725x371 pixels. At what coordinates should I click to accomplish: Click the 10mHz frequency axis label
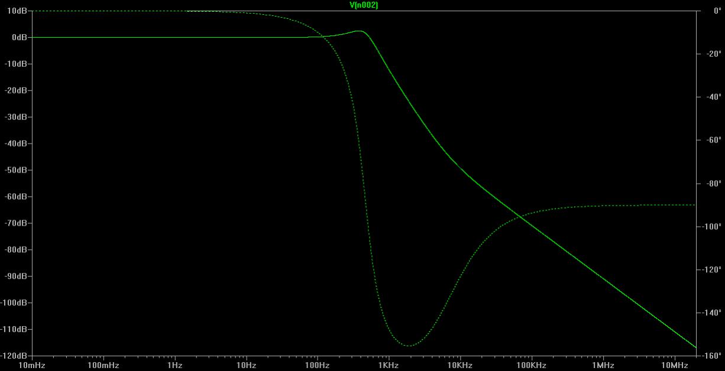click(32, 366)
